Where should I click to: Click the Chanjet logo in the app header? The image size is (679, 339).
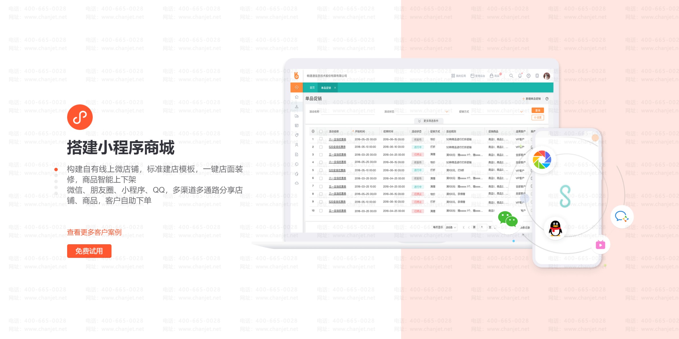pyautogui.click(x=296, y=75)
